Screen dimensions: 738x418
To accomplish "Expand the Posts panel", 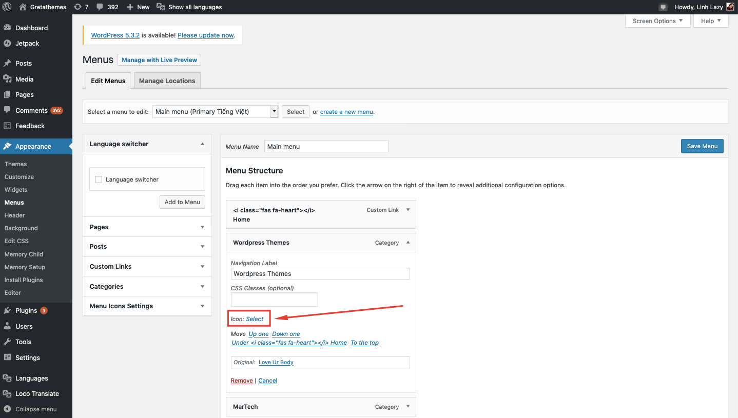I will (202, 247).
